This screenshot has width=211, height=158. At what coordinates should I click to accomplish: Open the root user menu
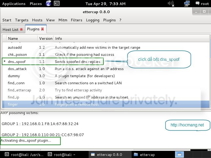(x=202, y=4)
